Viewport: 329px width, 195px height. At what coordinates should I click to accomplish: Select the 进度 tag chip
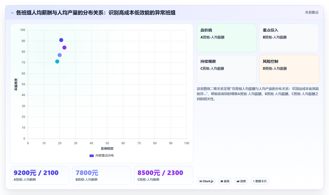tap(241, 181)
